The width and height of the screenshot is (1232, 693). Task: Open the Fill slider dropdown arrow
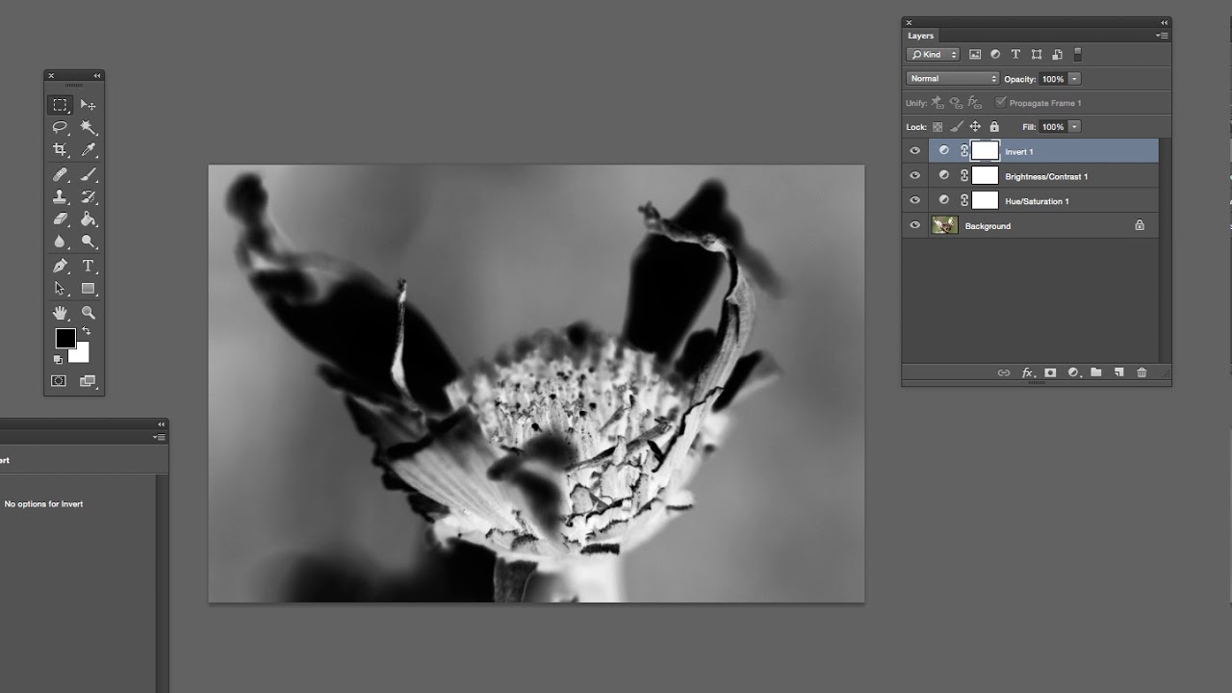click(x=1074, y=127)
